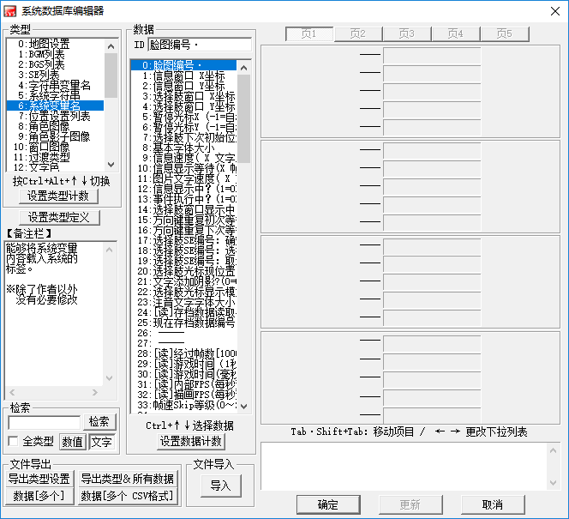The image size is (569, 519).
Task: Select data row 20:选择肢光标现位置
Action: coord(184,271)
